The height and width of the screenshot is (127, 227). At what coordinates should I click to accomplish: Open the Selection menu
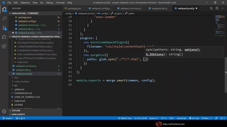click(25, 2)
